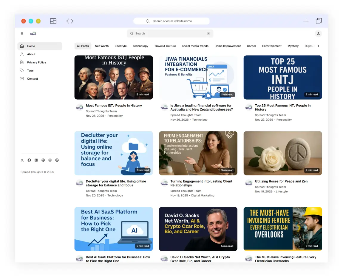Screen dimensions: 343x278
Task: Select the Mystery category tab
Action: coord(293,46)
